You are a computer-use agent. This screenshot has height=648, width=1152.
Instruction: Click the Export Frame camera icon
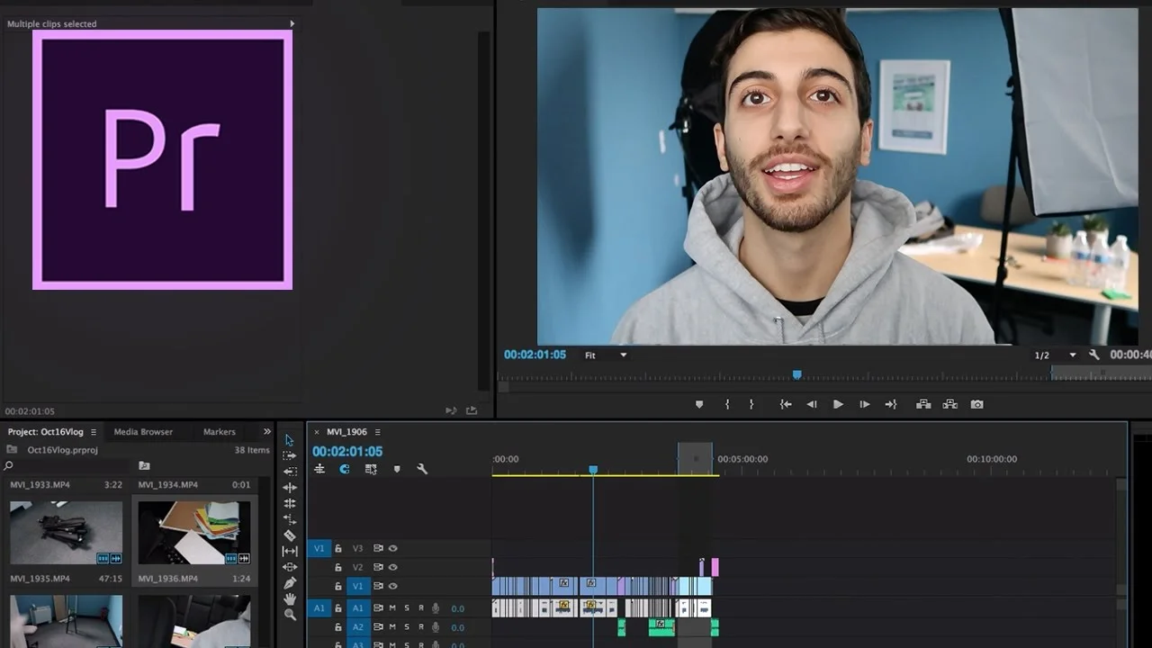[977, 404]
